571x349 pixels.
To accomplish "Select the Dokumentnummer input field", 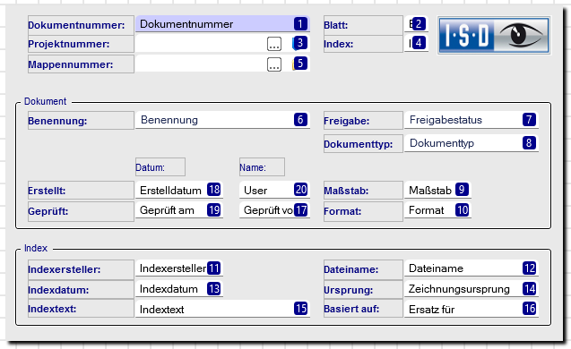I will point(222,24).
